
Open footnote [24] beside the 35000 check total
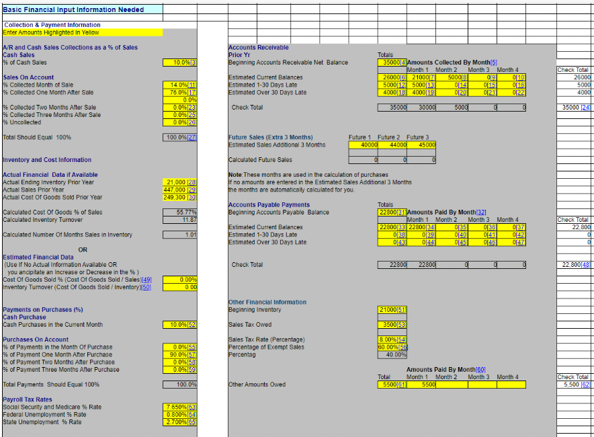[x=586, y=108]
